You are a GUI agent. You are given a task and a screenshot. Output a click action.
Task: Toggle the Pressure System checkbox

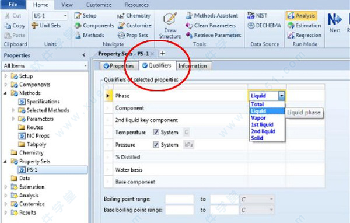(x=156, y=145)
